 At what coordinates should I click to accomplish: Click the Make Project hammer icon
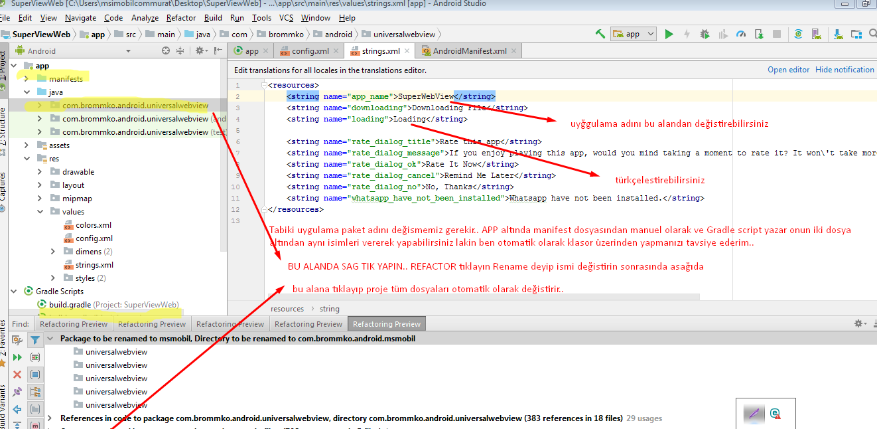coord(600,34)
